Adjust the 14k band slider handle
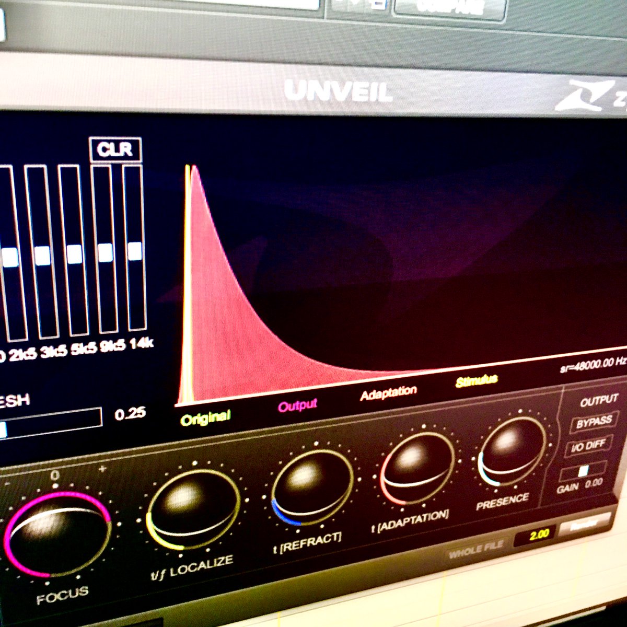 (x=135, y=251)
